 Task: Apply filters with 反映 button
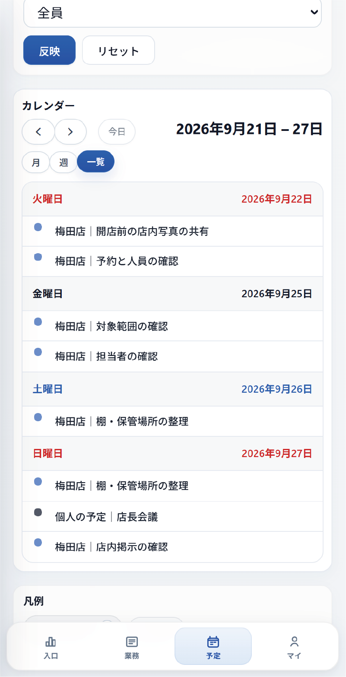pyautogui.click(x=49, y=51)
